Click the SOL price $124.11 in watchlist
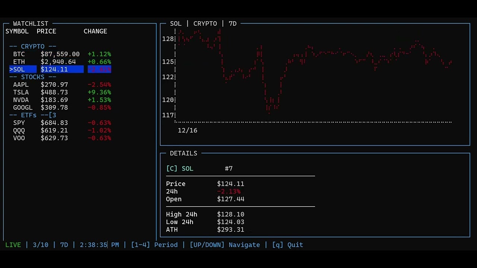This screenshot has height=268, width=477. (54, 69)
